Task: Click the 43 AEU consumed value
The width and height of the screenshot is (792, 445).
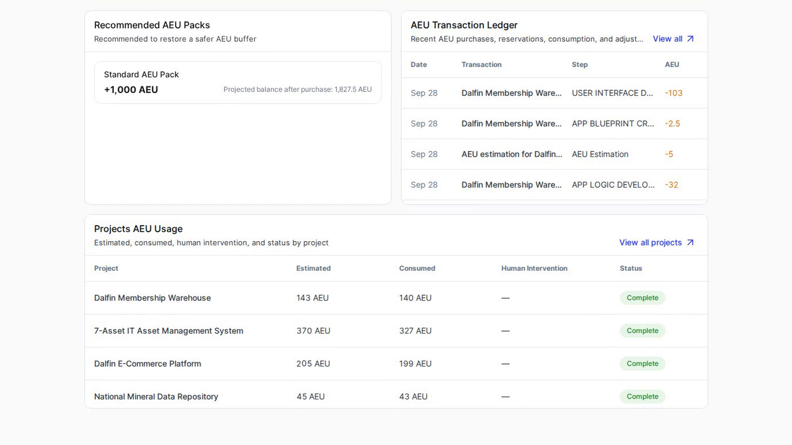Action: 413,397
